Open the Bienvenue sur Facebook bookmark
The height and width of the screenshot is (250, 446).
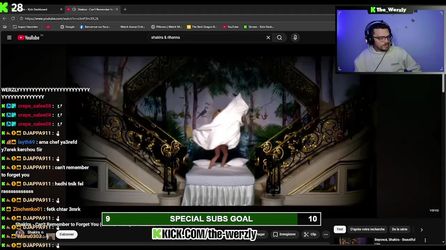tap(95, 27)
